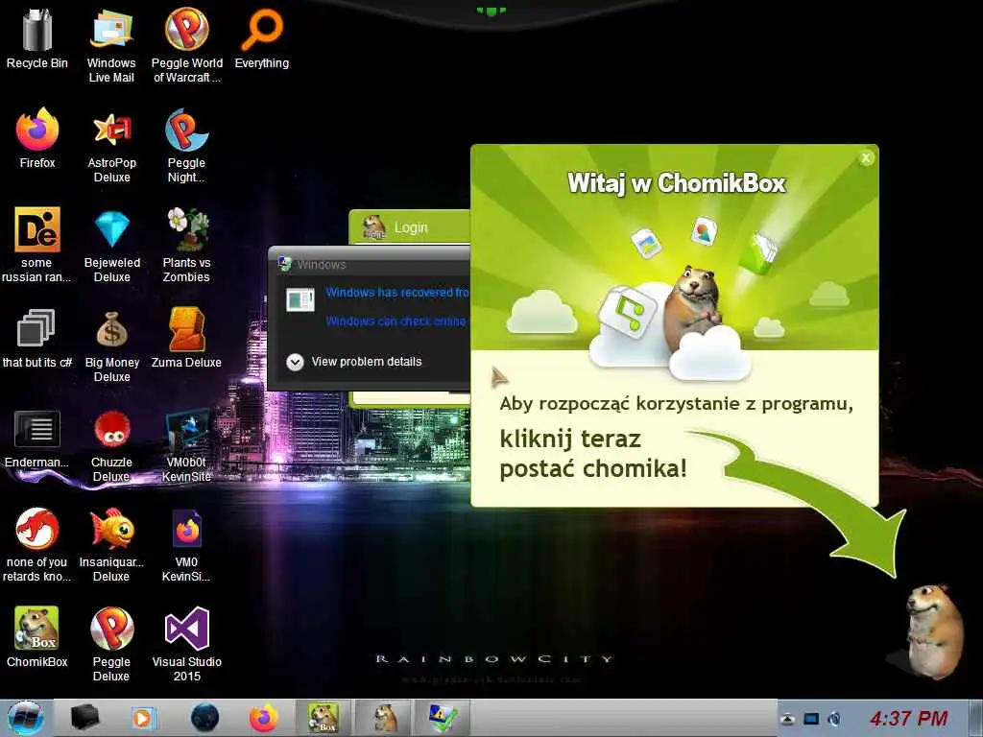
Task: Click the 4:37 PM clock
Action: point(908,718)
